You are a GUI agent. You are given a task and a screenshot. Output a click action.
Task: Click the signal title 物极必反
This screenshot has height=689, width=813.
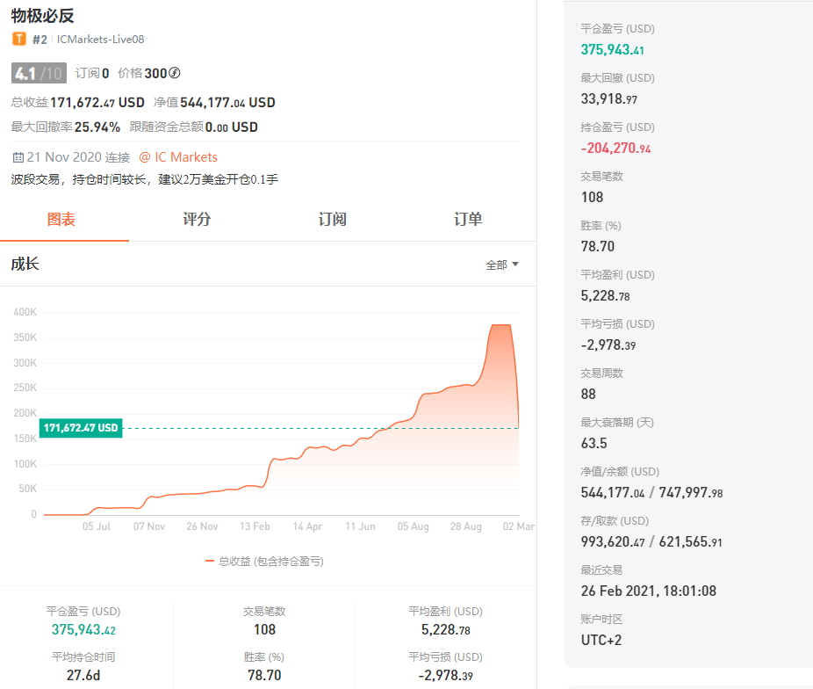pyautogui.click(x=42, y=15)
